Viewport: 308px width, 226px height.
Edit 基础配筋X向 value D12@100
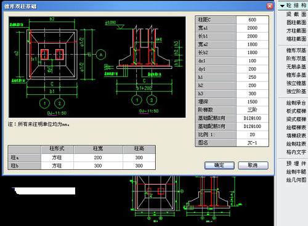[253, 118]
